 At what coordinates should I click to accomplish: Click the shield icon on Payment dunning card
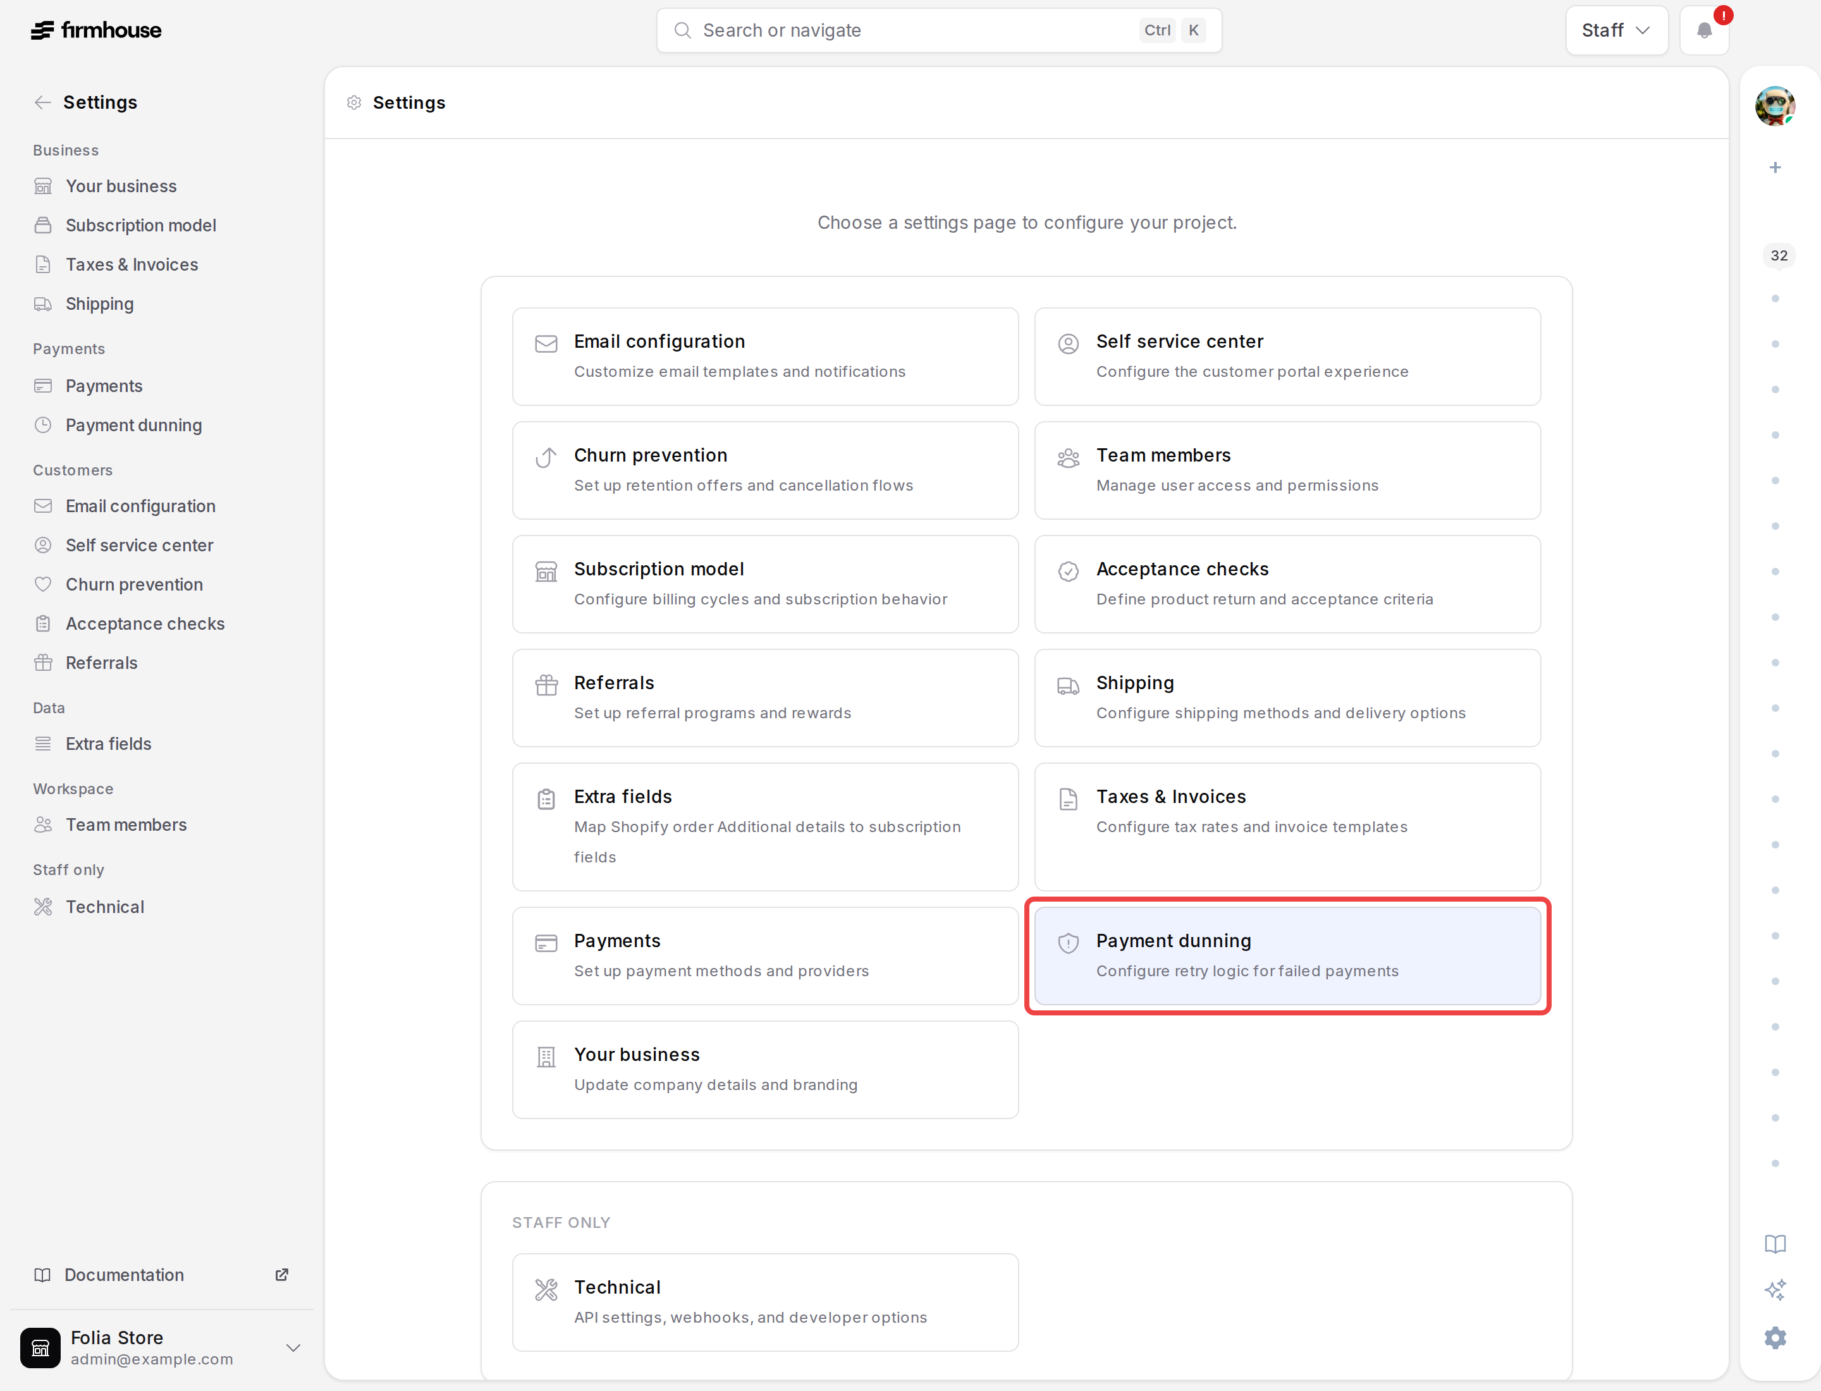(x=1068, y=943)
